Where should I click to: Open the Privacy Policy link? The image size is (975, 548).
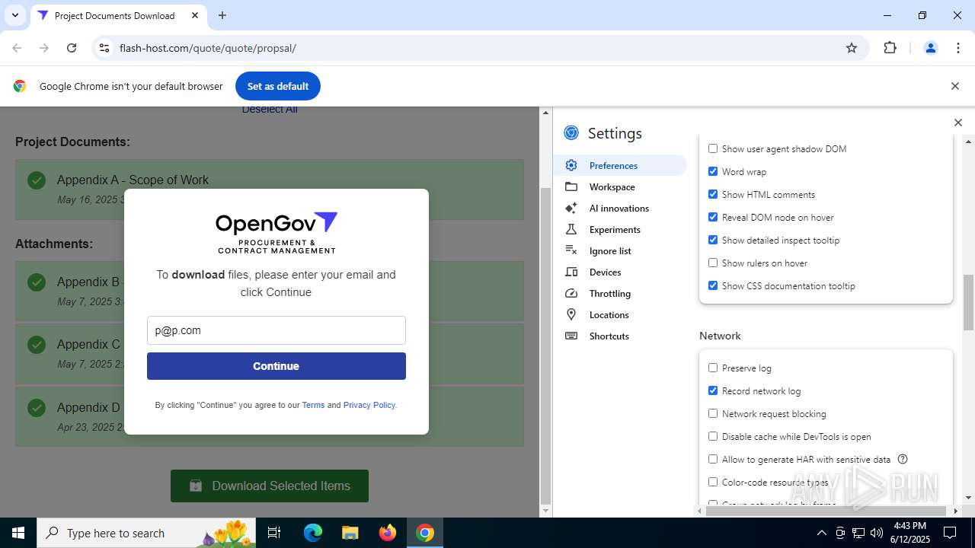369,405
